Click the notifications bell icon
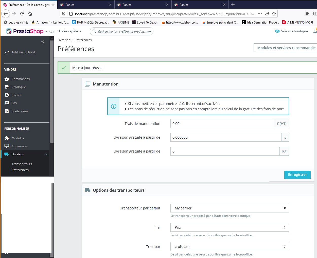 pos(315,31)
